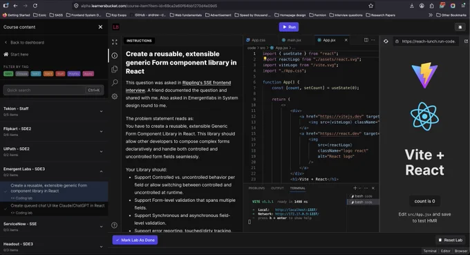Click the fullscreen collapse arrows icon
The height and width of the screenshot is (255, 470).
115,42
